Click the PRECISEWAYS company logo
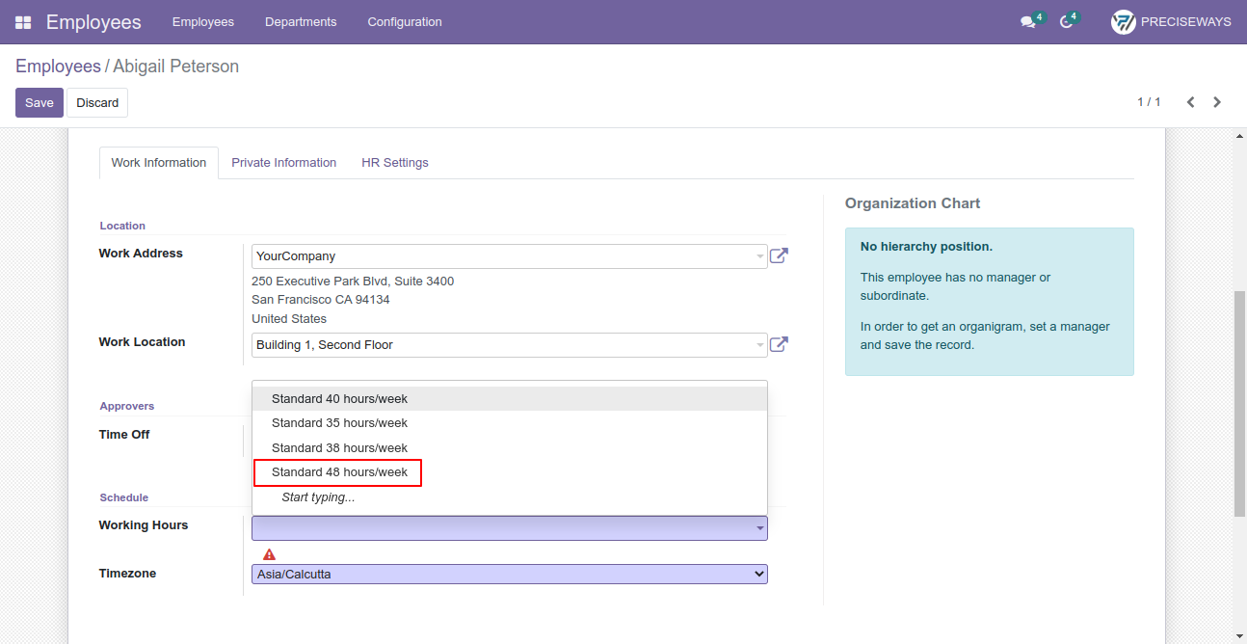This screenshot has width=1247, height=644. click(1124, 22)
